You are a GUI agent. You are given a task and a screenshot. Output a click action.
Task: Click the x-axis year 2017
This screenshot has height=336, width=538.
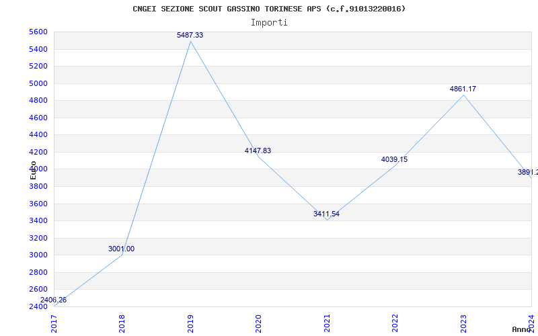54,323
